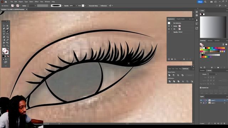Click Add New Stroke in Appearance panel
The height and width of the screenshot is (128, 228).
point(169,59)
